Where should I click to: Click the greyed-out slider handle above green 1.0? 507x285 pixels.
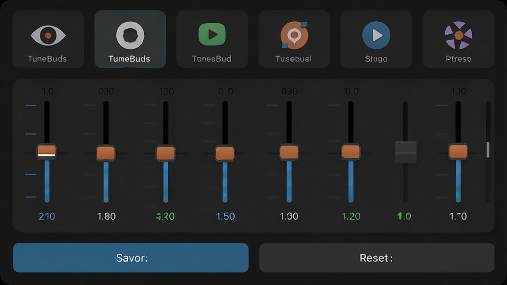(x=406, y=152)
